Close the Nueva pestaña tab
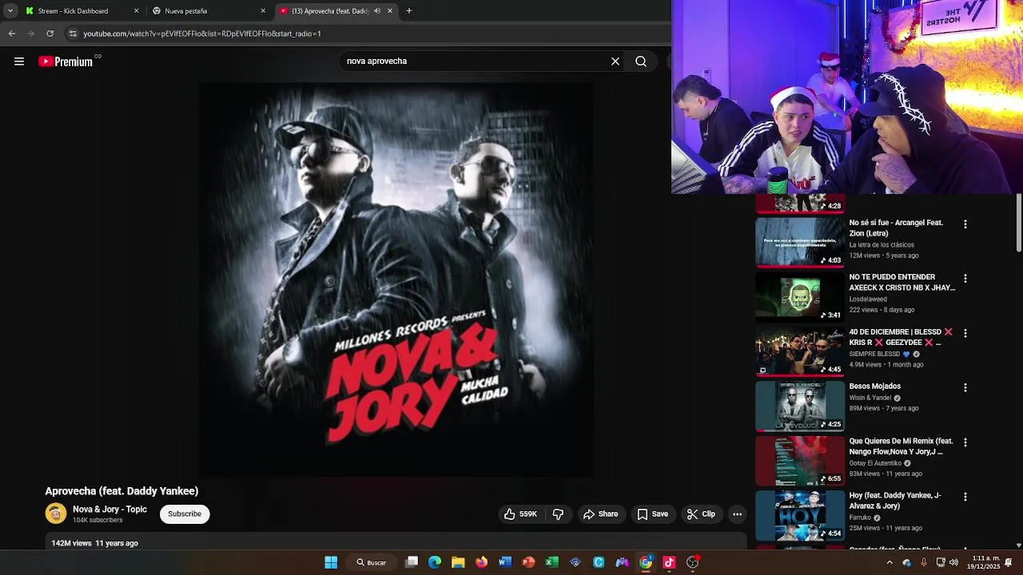Screen dimensions: 1023x575 [x=263, y=11]
